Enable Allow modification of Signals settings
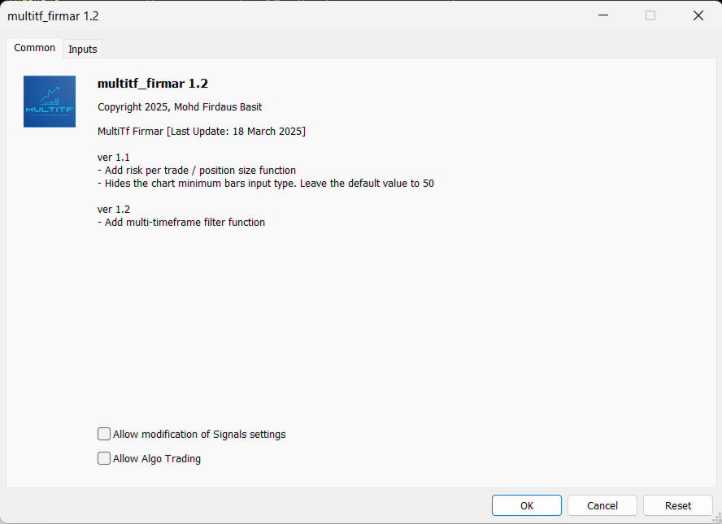Image resolution: width=722 pixels, height=524 pixels. (x=104, y=435)
